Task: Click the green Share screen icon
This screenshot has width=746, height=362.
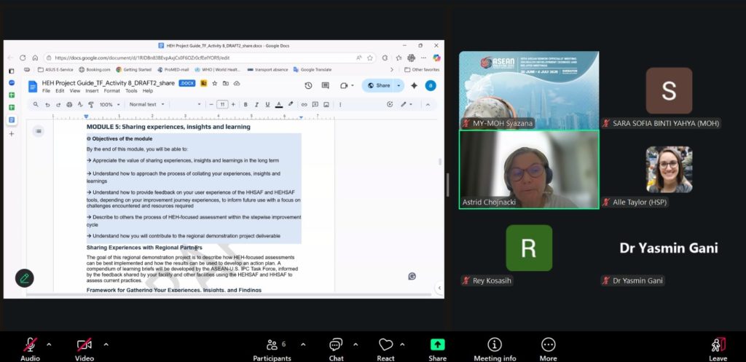Action: 437,345
